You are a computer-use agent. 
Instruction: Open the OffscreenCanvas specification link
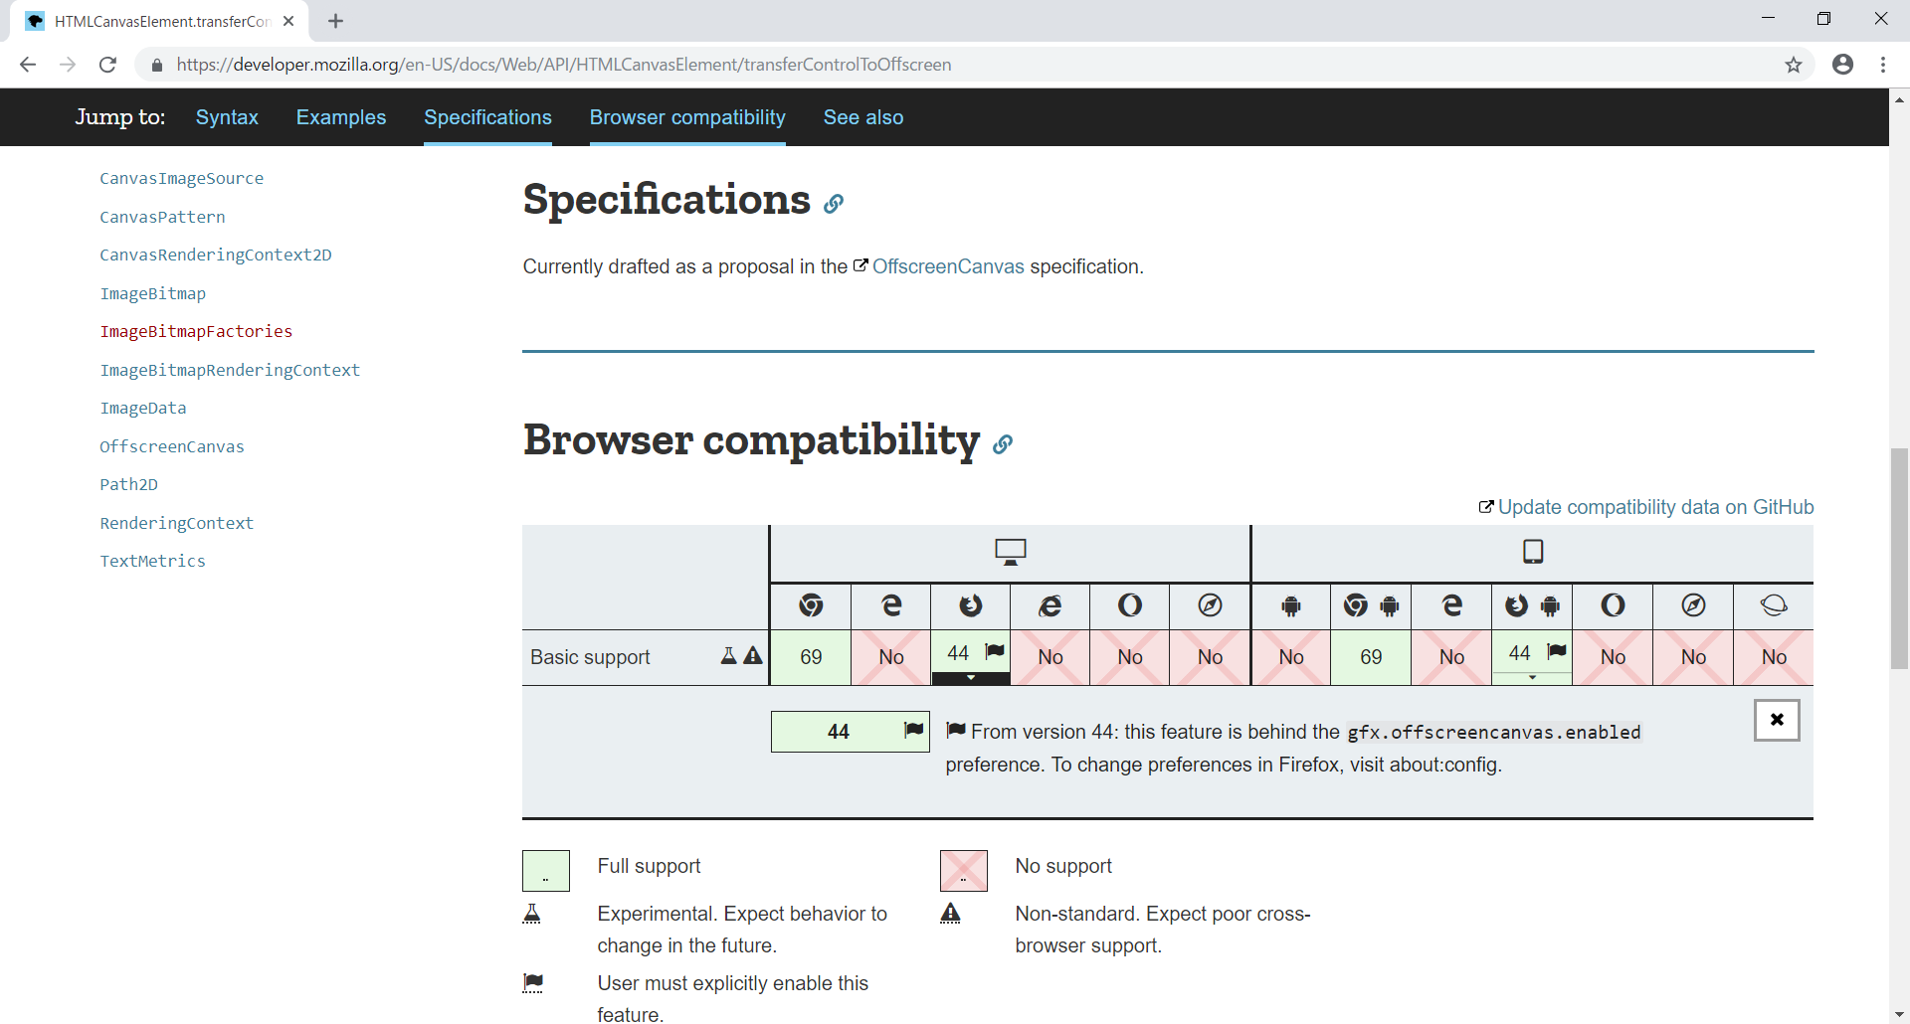(x=947, y=265)
